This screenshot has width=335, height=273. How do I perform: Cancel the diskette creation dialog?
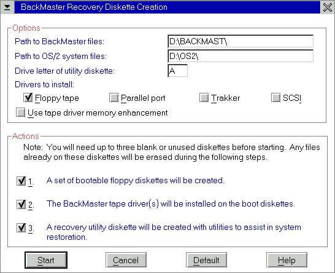click(126, 260)
